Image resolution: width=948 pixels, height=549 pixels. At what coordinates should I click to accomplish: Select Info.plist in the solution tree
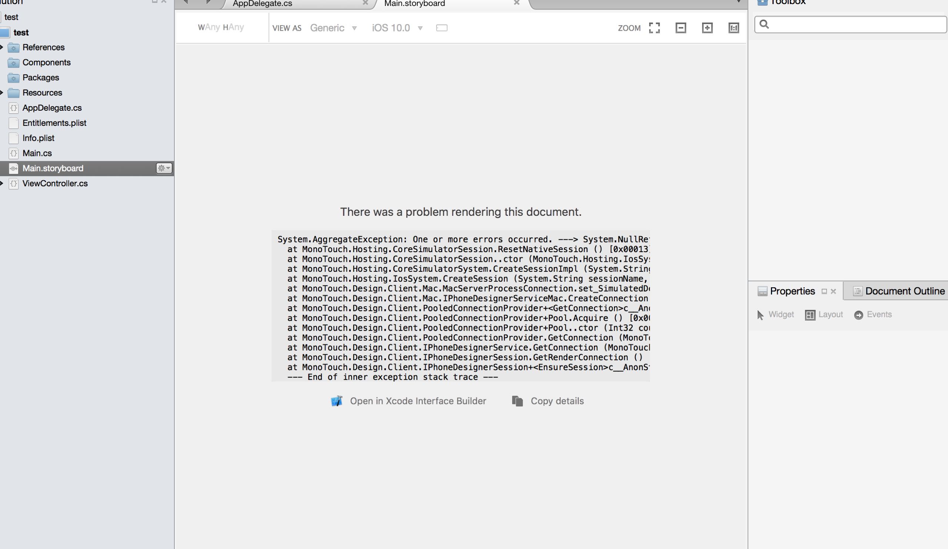(x=39, y=138)
